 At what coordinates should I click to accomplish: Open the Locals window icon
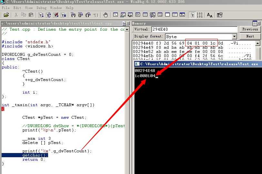coord(130,15)
